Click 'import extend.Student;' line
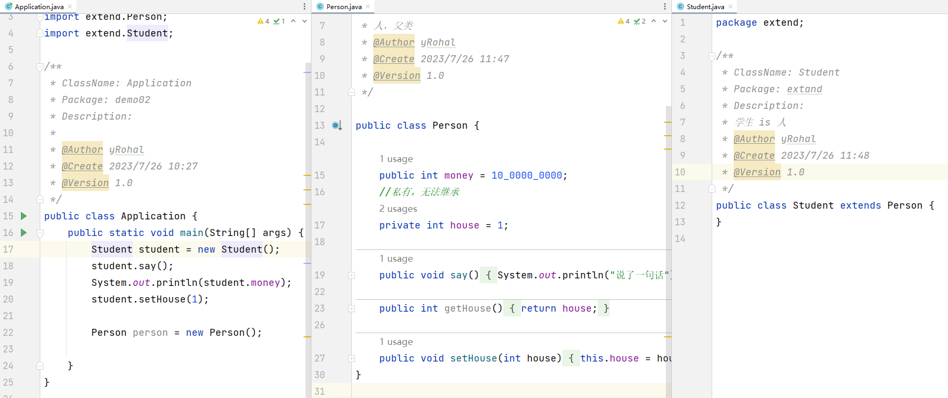 [x=108, y=33]
